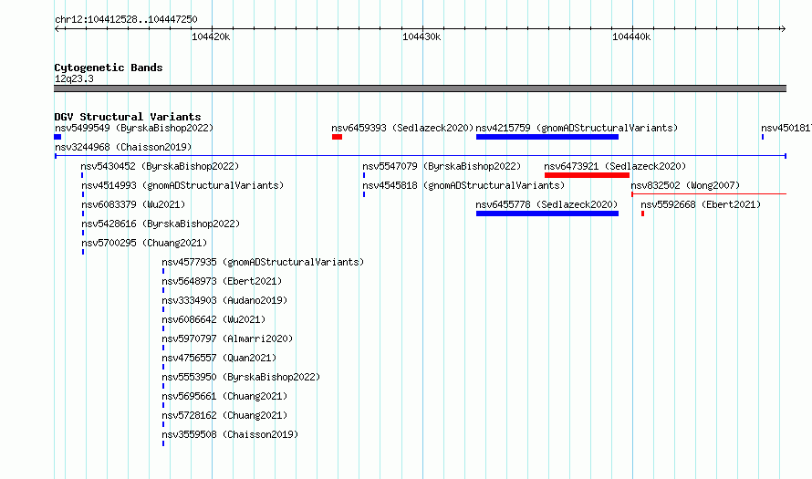The width and height of the screenshot is (812, 479).
Task: Click nsv6473921 (Sedlazeck2020) label
Action: [615, 166]
